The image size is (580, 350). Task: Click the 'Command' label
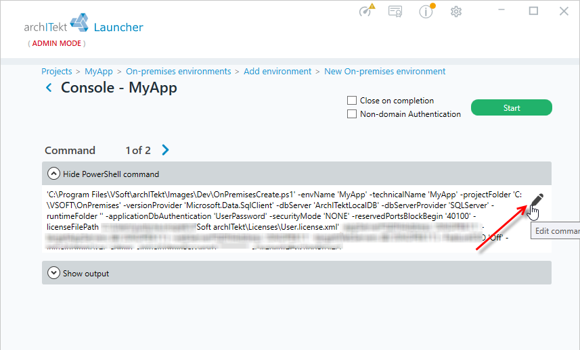pos(70,150)
